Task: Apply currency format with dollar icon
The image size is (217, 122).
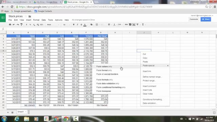Action: point(26,25)
